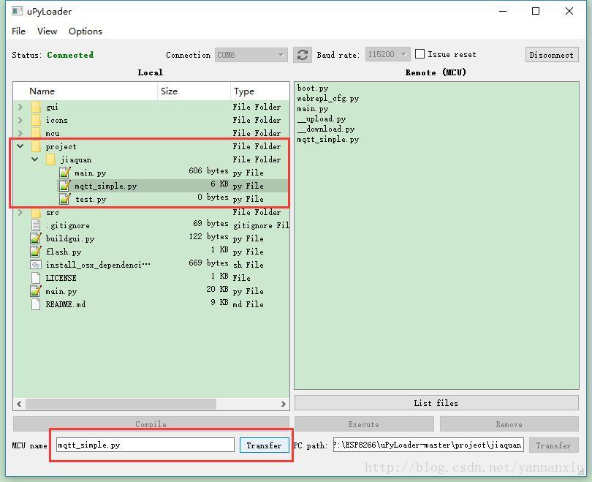Select webrepl_cfg.py in Remote list

coord(327,99)
